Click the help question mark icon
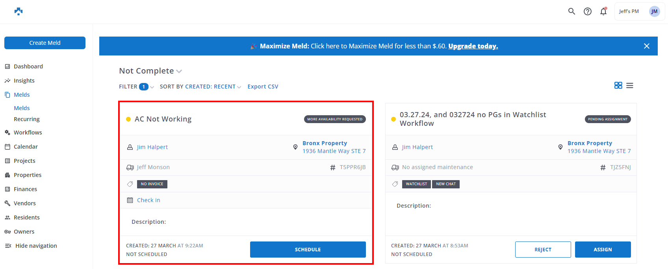The image size is (668, 269). (587, 11)
